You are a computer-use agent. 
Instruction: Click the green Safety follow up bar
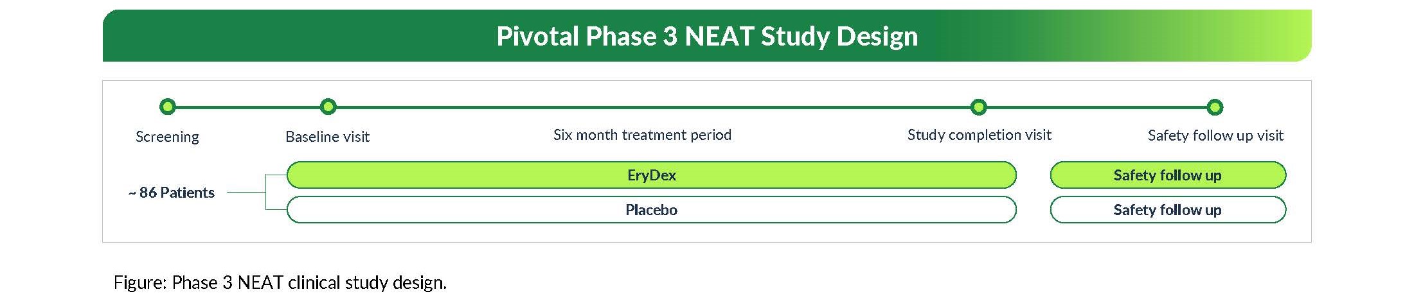1167,175
